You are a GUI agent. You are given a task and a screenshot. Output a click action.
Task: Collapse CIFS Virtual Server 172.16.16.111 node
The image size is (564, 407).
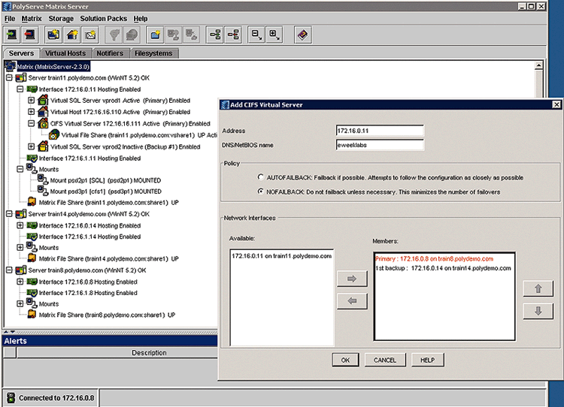[x=32, y=123]
